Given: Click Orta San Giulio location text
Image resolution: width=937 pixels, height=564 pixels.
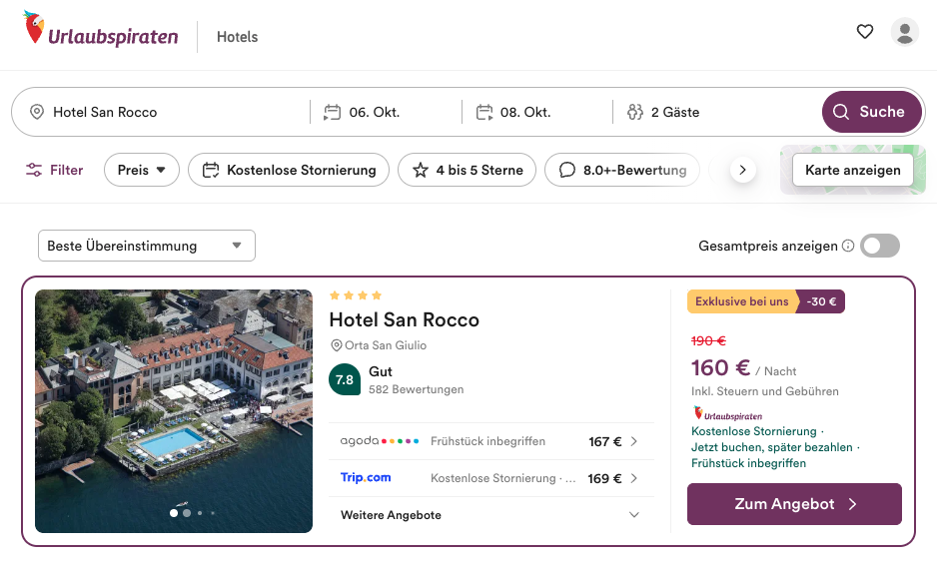Looking at the screenshot, I should coord(386,345).
